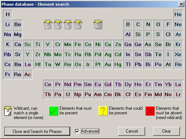186x139 pixels.
Task: Mark the Ag element
Action: click(108, 54)
